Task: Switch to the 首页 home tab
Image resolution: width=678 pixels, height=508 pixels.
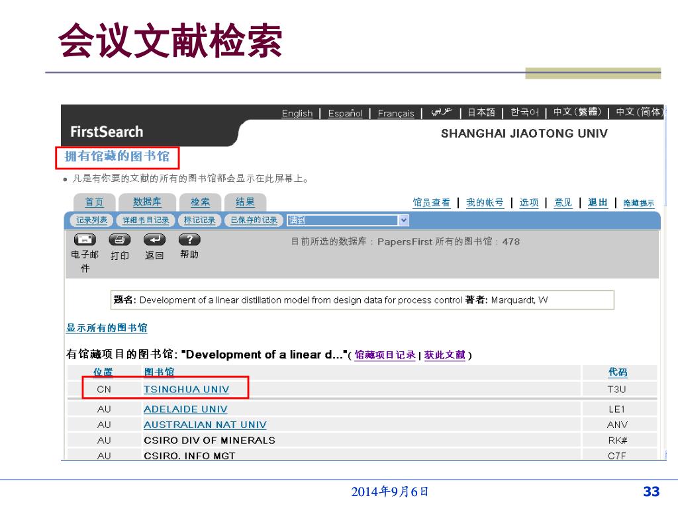Action: coord(94,202)
